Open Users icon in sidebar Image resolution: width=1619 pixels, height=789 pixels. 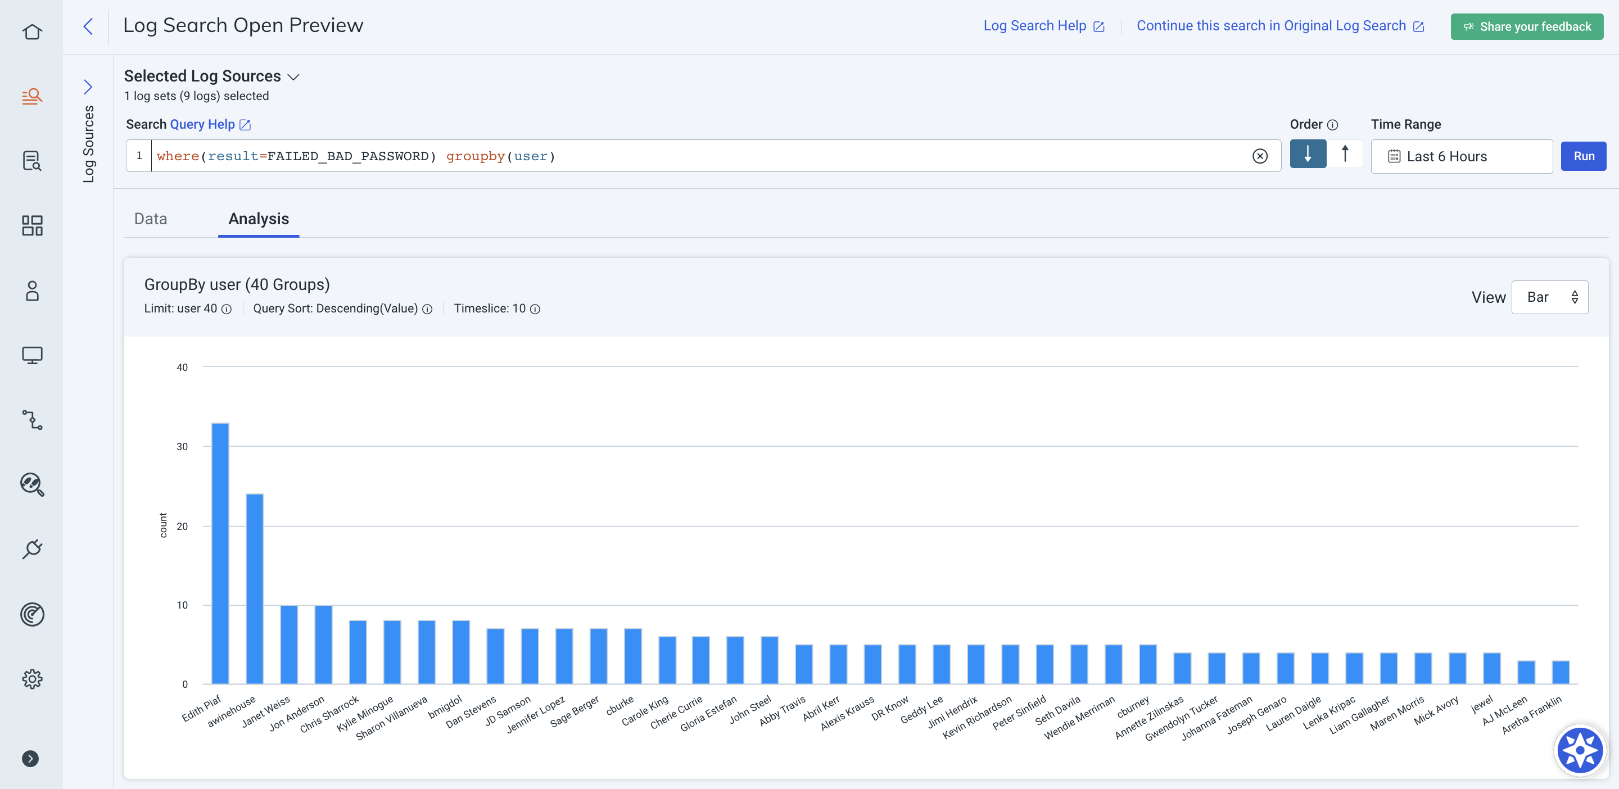pos(32,291)
